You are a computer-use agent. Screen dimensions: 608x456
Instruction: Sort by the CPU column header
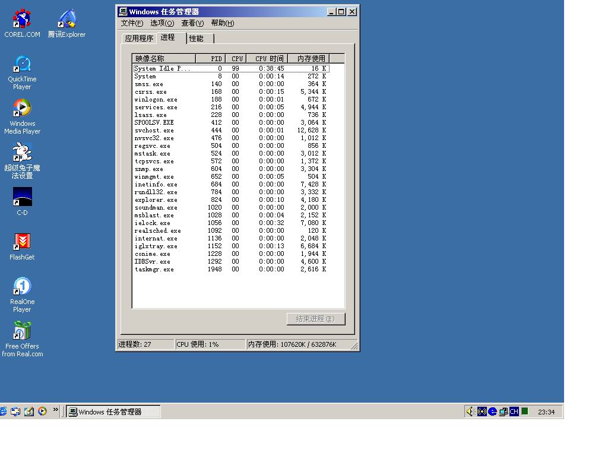[236, 59]
